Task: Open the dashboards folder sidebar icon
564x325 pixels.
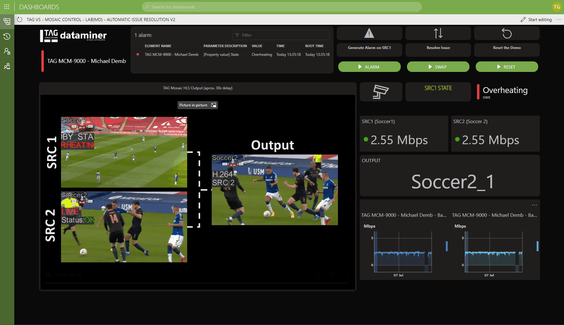Action: [x=7, y=21]
